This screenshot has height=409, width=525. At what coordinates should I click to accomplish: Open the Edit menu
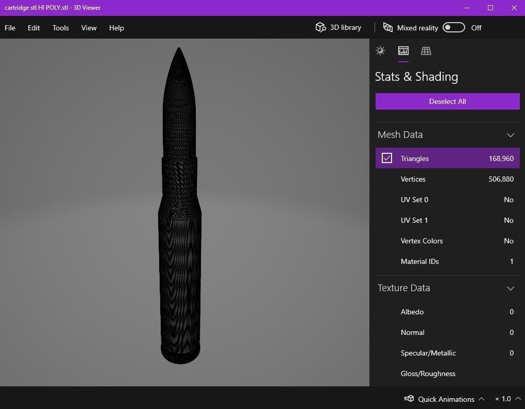click(34, 28)
